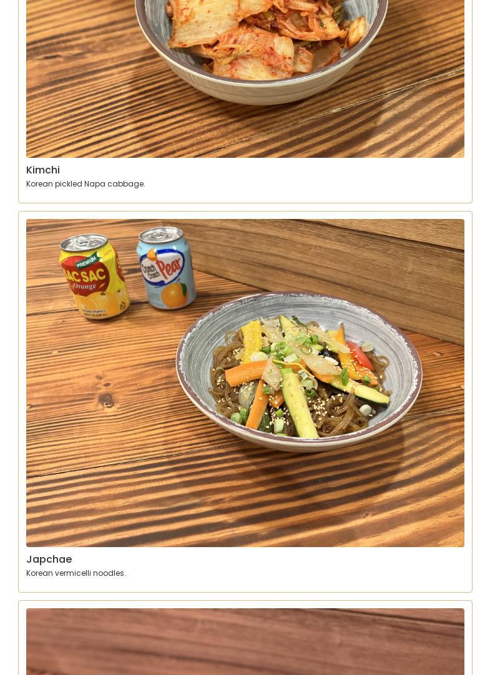The height and width of the screenshot is (675, 490).
Task: Click the 'Korean pickled Napa cabbage.' description
Action: coord(86,184)
